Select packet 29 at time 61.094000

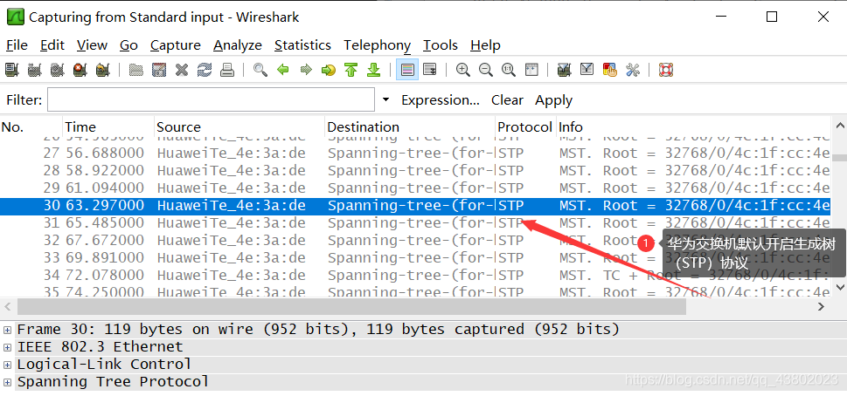tap(415, 188)
